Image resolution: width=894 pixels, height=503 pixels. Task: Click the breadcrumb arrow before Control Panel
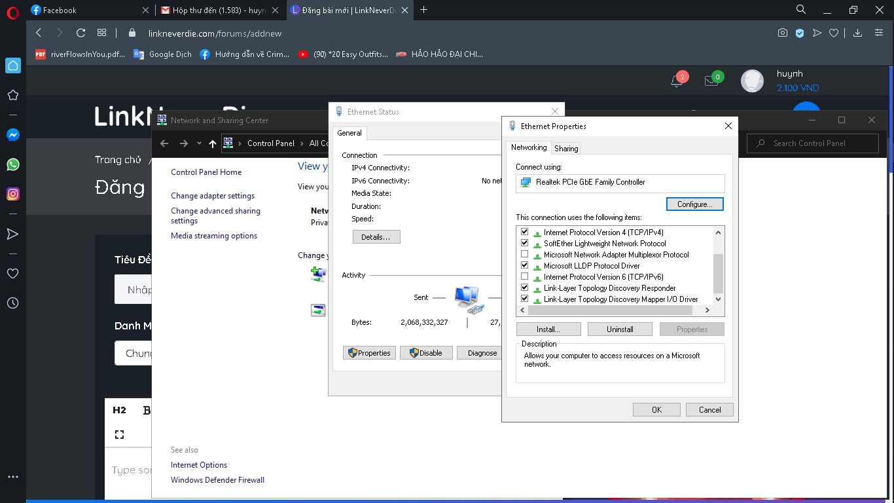point(240,143)
